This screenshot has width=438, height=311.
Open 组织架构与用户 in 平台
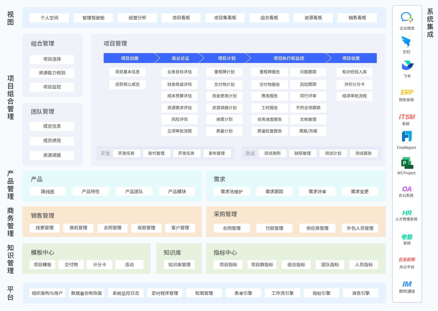pos(47,293)
